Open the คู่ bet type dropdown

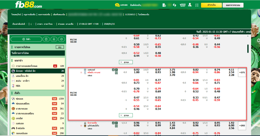tap(32, 24)
